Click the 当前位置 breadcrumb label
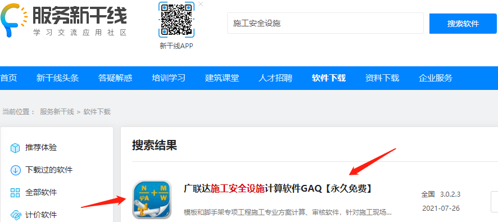The height and width of the screenshot is (222, 498). pos(19,112)
